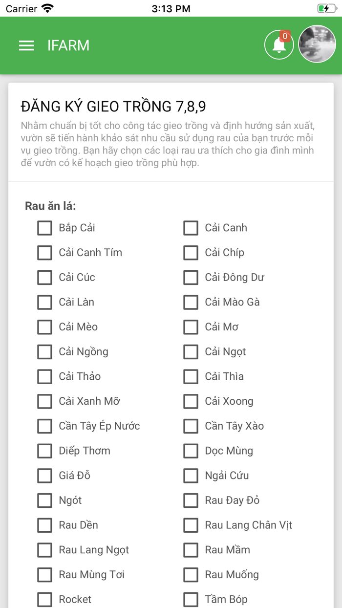Check the Cải Cúc box
342x608 pixels.
point(45,278)
